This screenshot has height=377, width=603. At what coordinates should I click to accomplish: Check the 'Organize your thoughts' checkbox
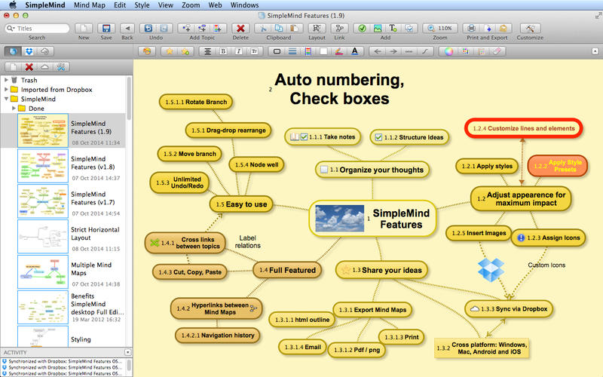click(x=324, y=170)
